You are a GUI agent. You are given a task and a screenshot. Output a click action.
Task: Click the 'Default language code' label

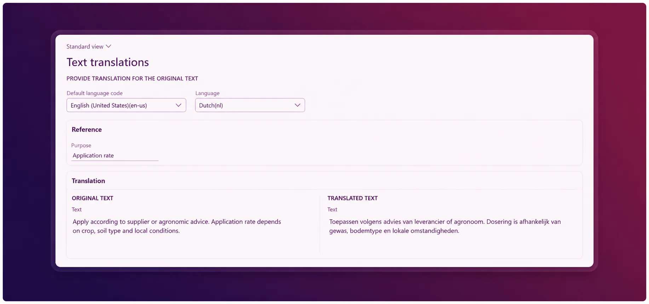(x=94, y=93)
